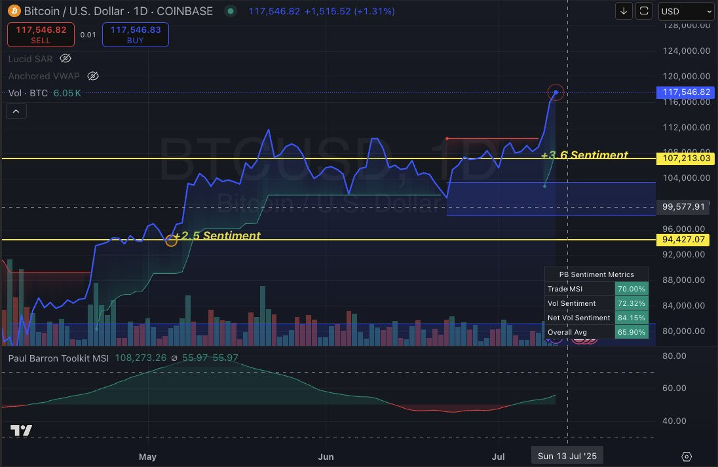Viewport: 718px width, 467px height.
Task: Click the TradingView logo at bottom left
Action: 21,430
